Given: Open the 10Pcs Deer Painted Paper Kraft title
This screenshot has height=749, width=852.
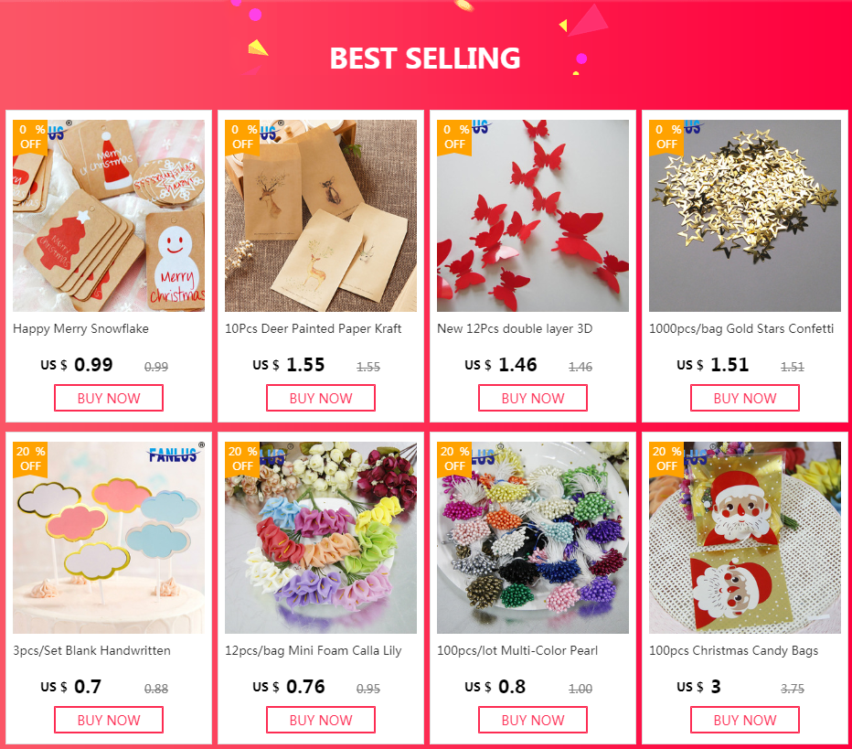Looking at the screenshot, I should 313,329.
